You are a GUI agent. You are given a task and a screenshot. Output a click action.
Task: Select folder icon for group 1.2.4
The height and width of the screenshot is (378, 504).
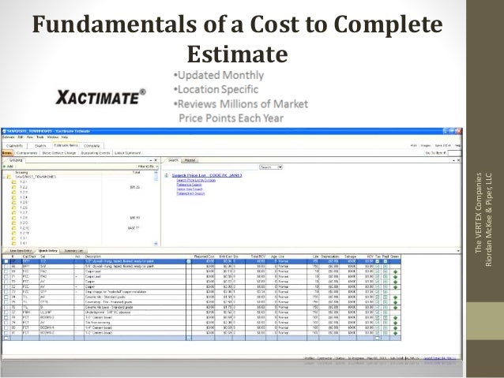point(13,197)
